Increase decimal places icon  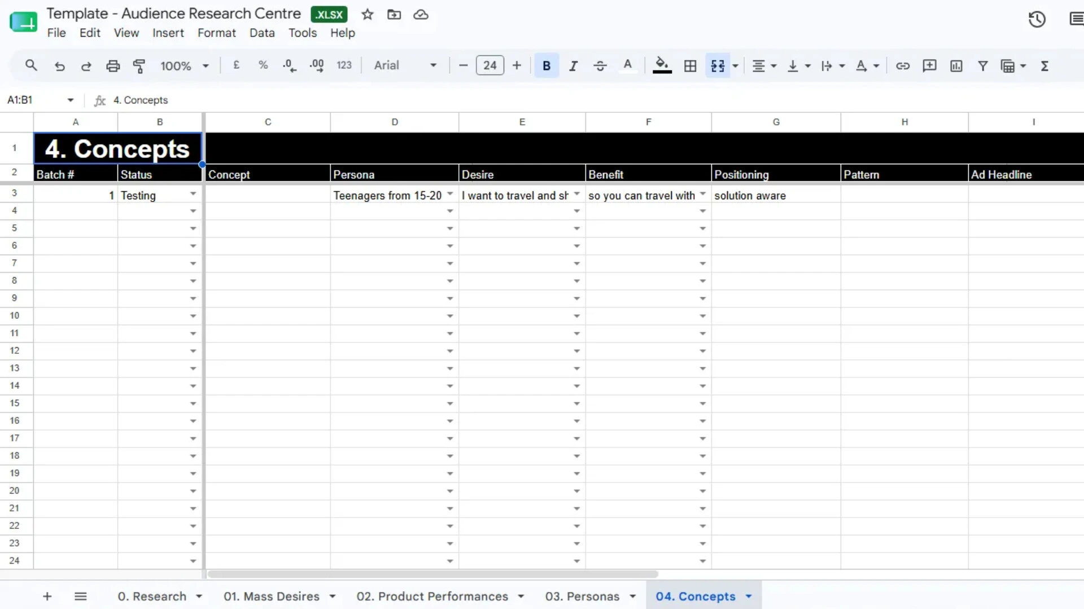(x=317, y=65)
